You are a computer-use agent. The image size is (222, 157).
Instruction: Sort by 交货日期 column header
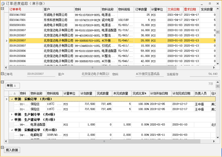[x=175, y=10]
